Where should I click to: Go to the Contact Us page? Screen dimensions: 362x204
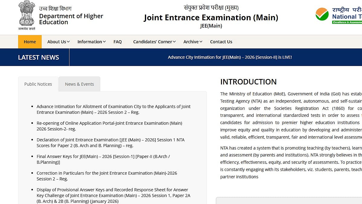[221, 42]
